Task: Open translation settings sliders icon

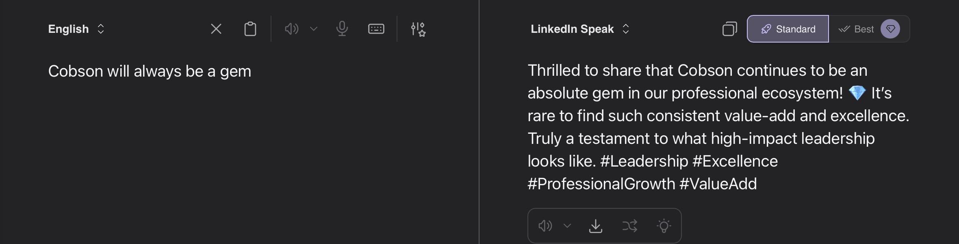Action: point(418,29)
